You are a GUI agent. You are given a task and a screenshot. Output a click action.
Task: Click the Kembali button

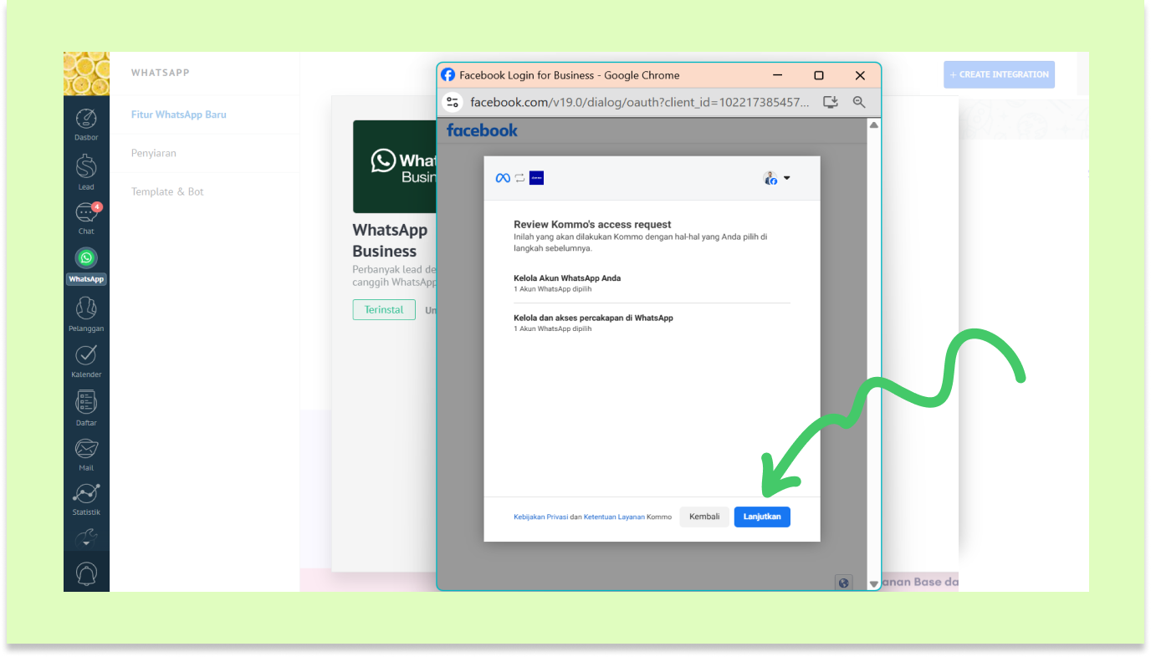704,517
